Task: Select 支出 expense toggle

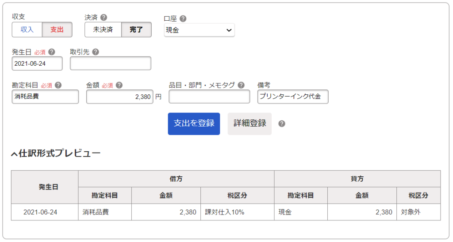Action: click(57, 30)
